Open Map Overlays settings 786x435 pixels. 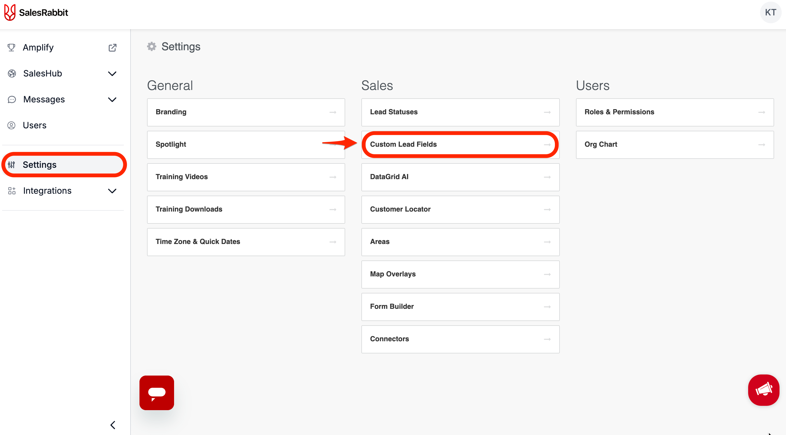tap(460, 274)
